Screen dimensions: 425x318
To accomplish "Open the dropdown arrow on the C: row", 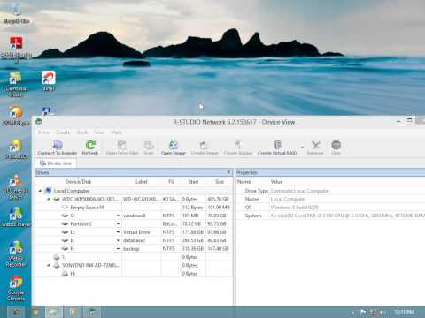I will click(x=118, y=216).
